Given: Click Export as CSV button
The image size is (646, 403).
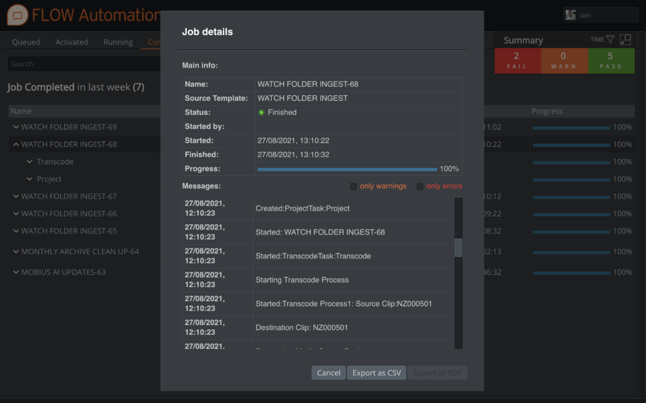Looking at the screenshot, I should coord(377,373).
